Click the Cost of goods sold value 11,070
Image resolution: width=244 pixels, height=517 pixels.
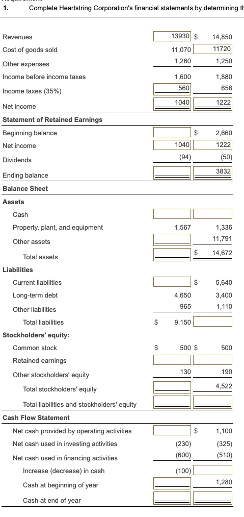[x=181, y=50]
